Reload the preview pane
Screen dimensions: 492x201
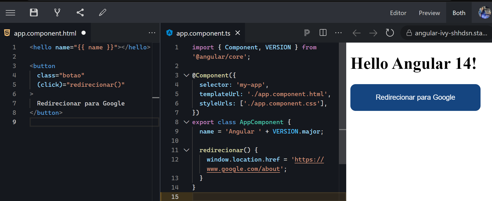coord(390,33)
